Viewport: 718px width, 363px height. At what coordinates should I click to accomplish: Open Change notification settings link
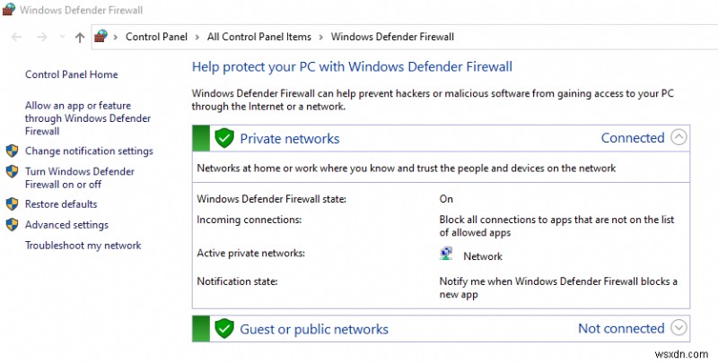(89, 151)
